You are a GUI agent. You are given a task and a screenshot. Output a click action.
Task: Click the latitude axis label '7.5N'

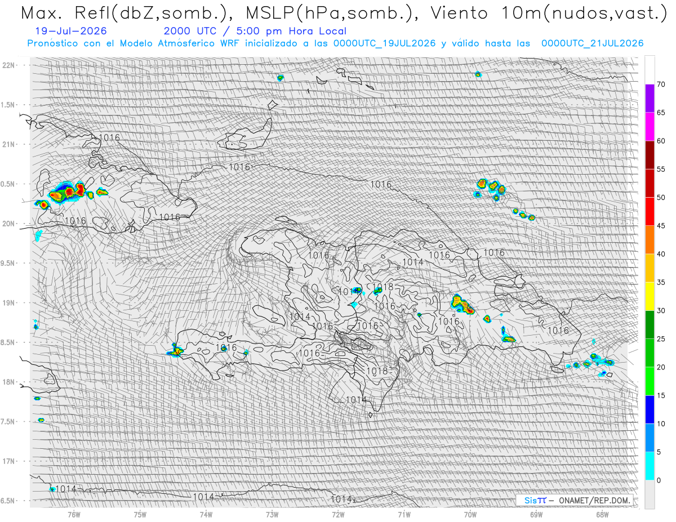(x=8, y=422)
